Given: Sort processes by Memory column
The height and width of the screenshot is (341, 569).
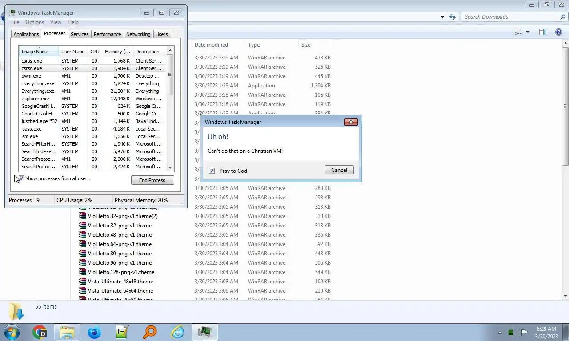Looking at the screenshot, I should [117, 52].
